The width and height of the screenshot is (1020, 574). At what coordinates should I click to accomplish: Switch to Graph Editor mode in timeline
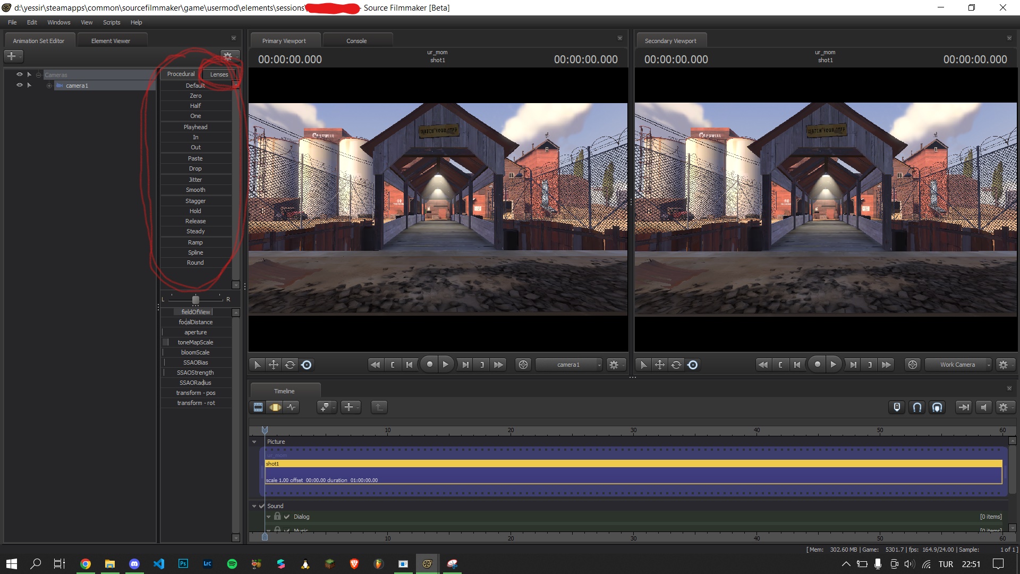pos(292,407)
